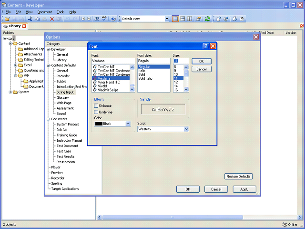
Task: Click the Expand all plus icon in toolbar
Action: tap(83, 19)
